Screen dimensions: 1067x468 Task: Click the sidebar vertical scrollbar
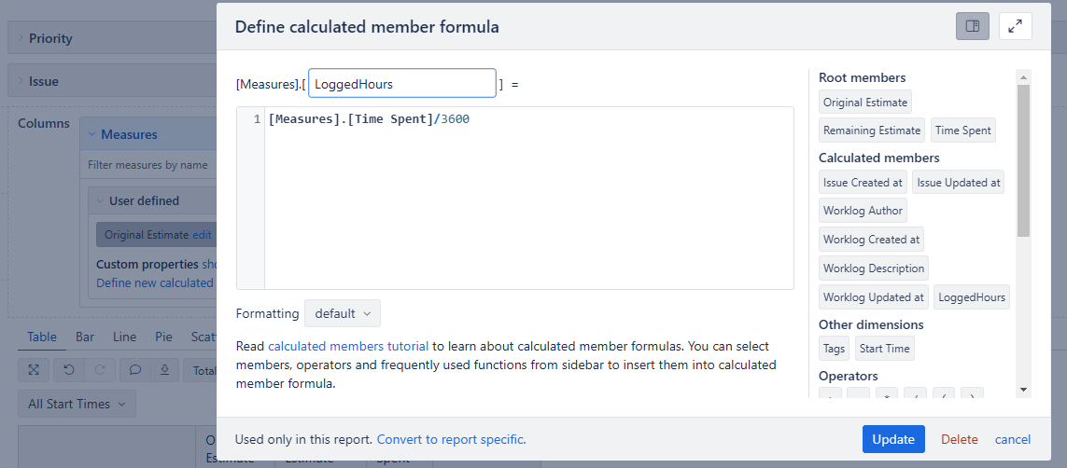(x=1023, y=160)
